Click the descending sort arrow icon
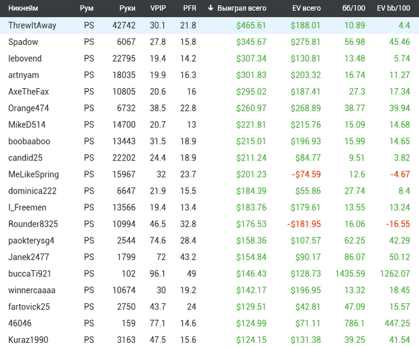 pyautogui.click(x=211, y=8)
